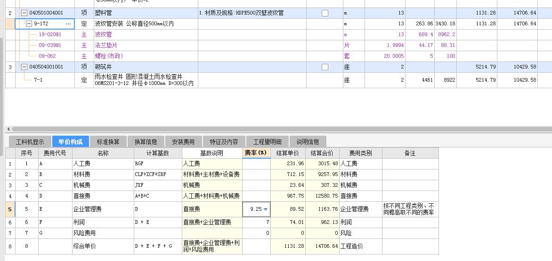552x261 pixels.
Task: Click the horizontal scrollbar left arrow
Action: 8,129
